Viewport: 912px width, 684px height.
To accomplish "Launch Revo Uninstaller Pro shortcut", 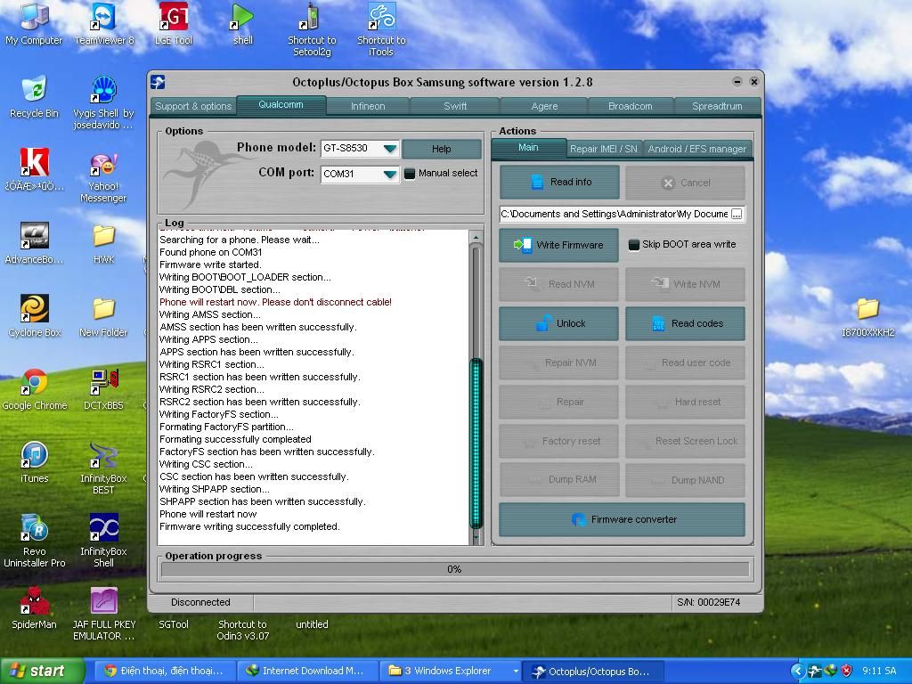I will click(x=34, y=541).
